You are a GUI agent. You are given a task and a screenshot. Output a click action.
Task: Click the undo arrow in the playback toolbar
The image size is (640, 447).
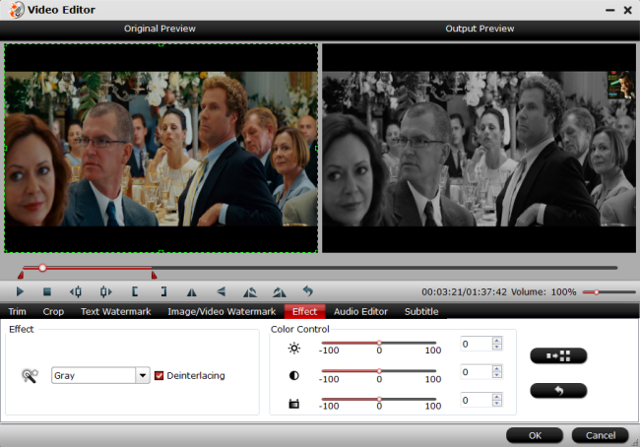click(308, 291)
